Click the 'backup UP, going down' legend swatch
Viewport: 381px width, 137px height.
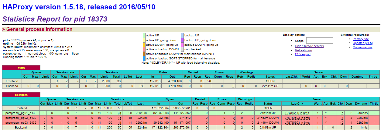coord(182,40)
